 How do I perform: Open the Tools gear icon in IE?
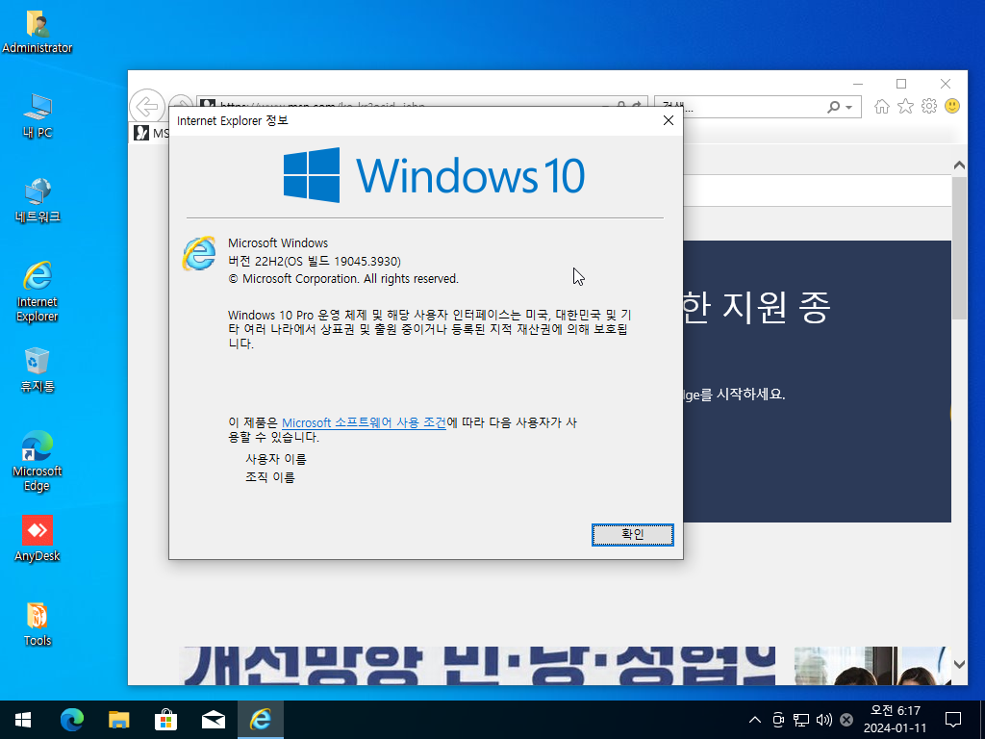point(929,106)
